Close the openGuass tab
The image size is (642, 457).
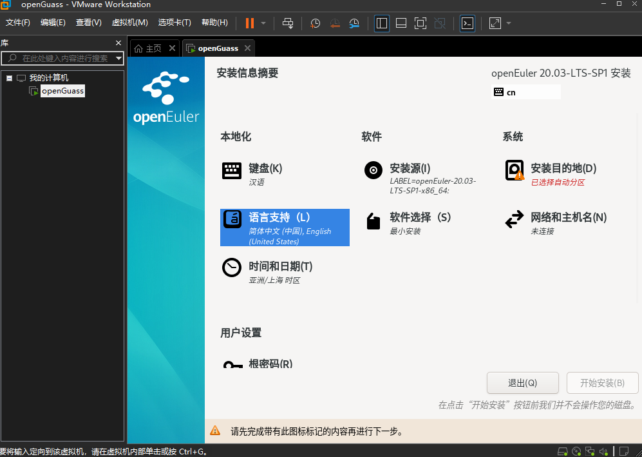[x=247, y=48]
